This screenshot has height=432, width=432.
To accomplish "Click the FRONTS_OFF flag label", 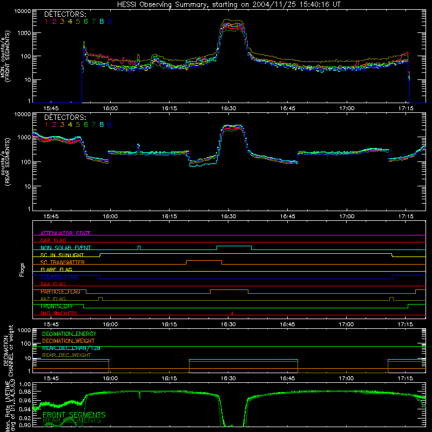I will 57,306.
